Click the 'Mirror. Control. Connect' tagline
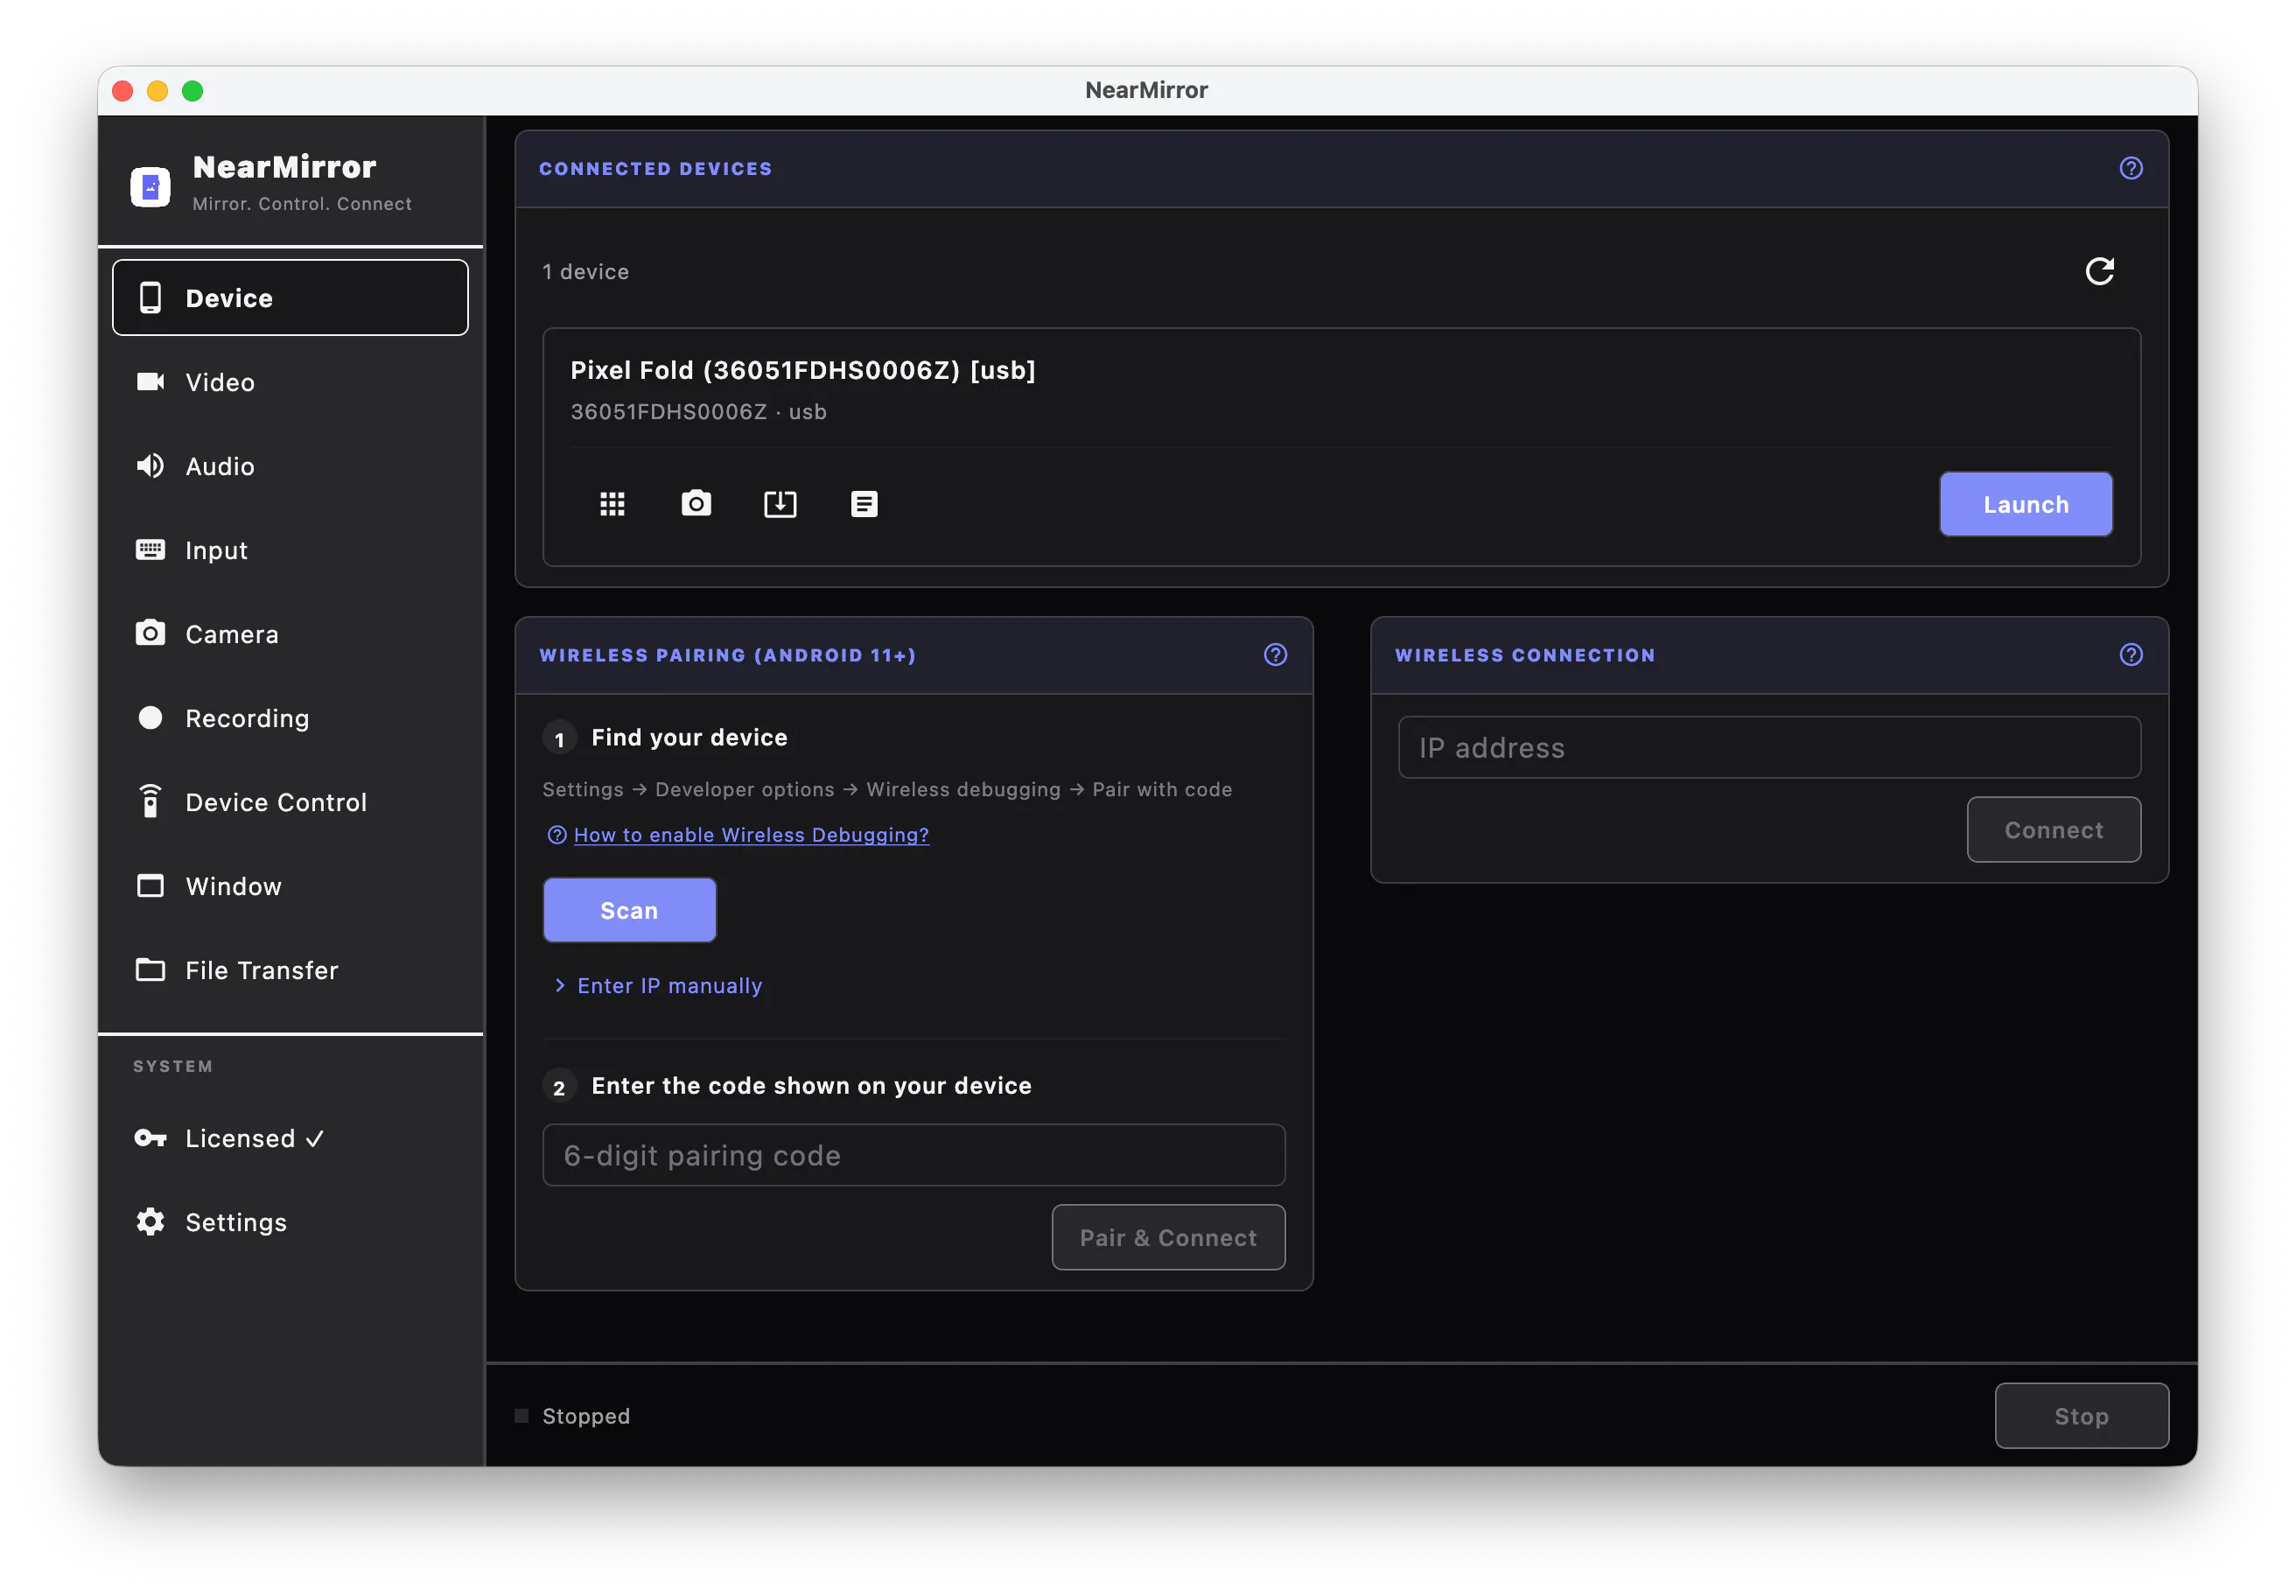 pos(302,204)
